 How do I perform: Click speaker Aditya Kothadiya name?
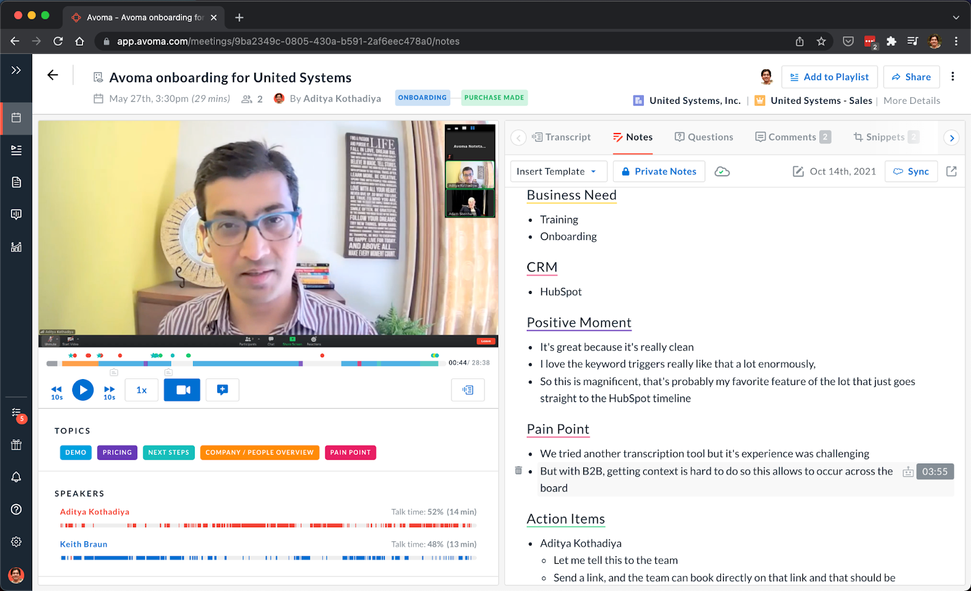tap(95, 512)
